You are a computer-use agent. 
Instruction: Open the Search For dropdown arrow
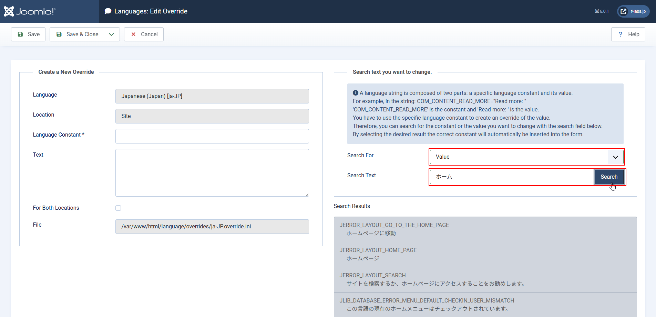(x=615, y=157)
